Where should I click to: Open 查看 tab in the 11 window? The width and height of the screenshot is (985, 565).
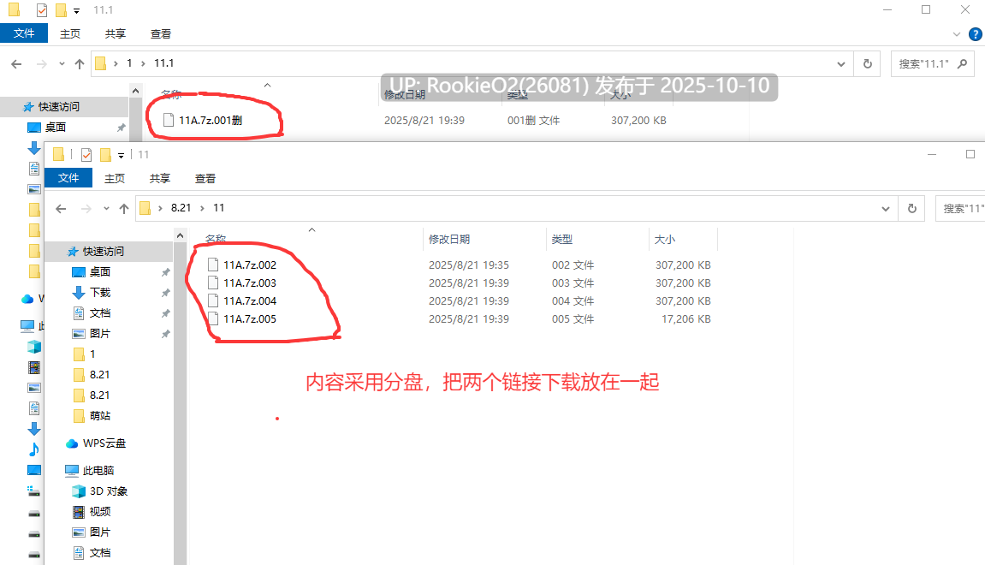[205, 178]
